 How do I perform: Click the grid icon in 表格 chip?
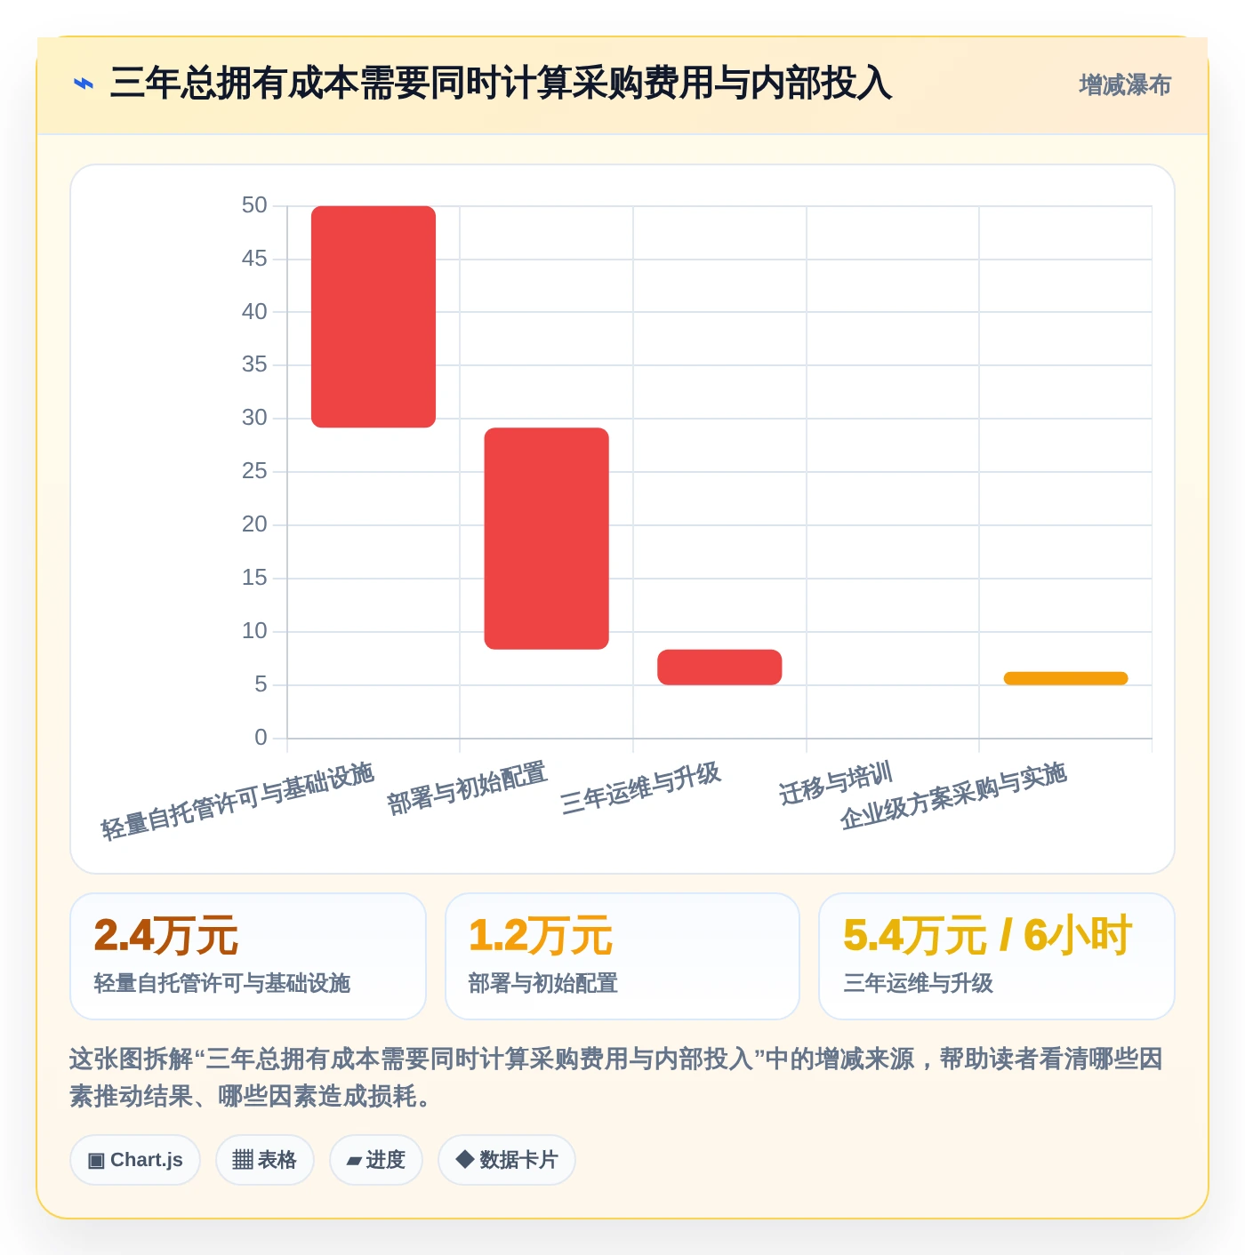tap(243, 1160)
